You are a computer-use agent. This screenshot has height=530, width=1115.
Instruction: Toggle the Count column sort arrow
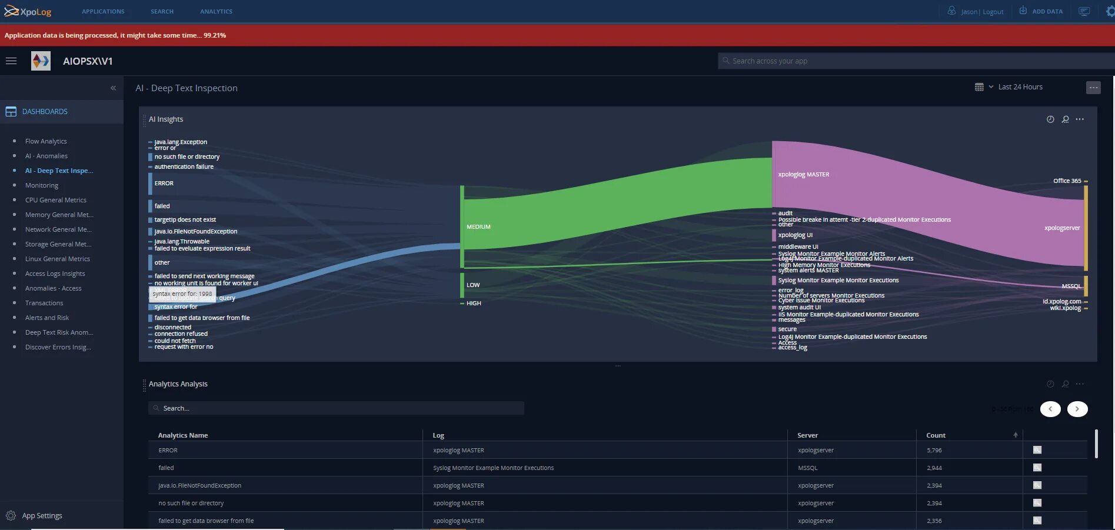(x=1015, y=435)
